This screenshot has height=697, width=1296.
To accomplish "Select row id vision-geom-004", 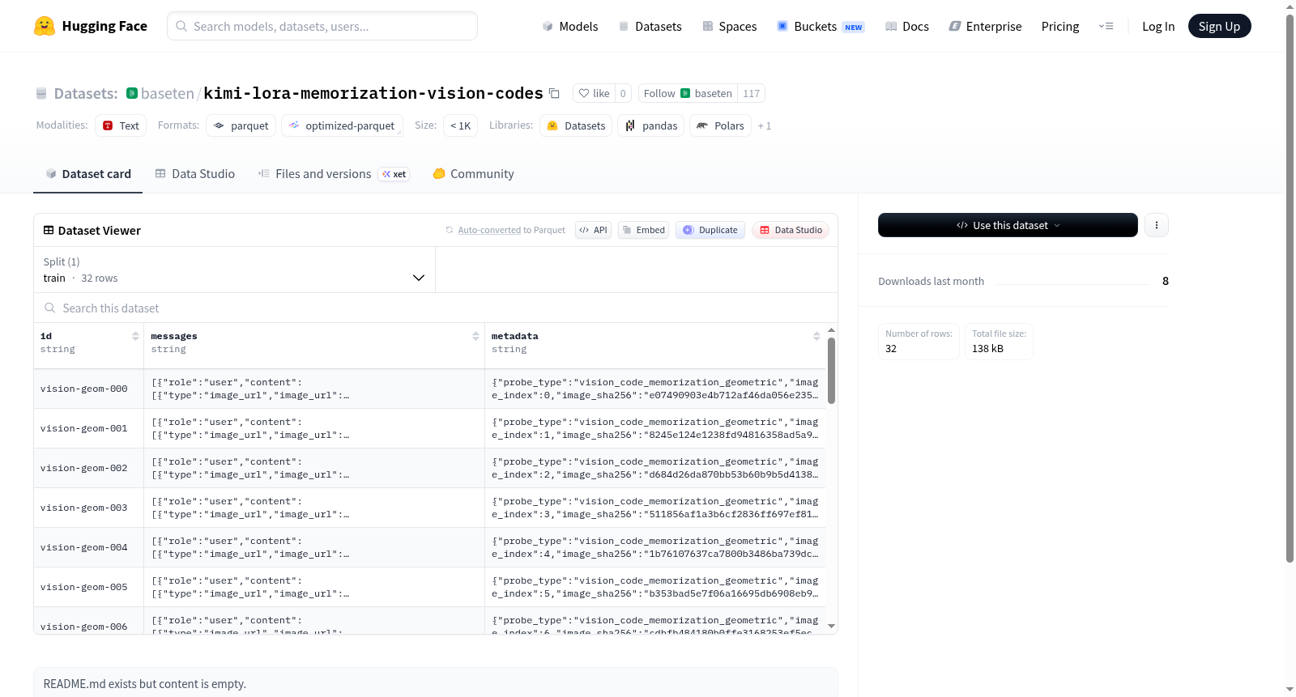I will (x=84, y=547).
